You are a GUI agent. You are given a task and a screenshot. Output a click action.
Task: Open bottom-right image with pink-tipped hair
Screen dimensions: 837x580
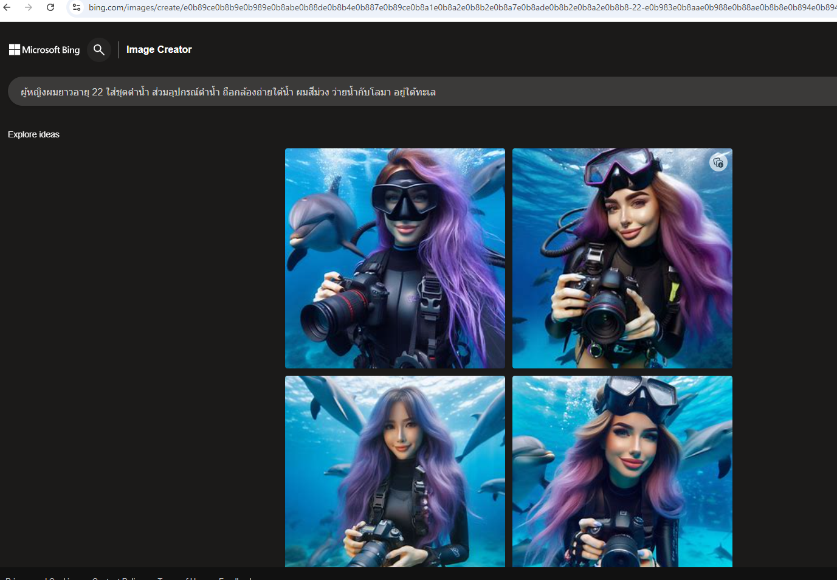coord(622,471)
